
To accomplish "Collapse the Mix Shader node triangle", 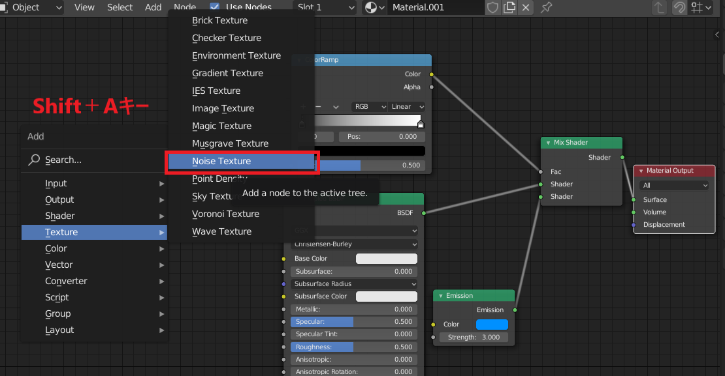I will click(549, 143).
